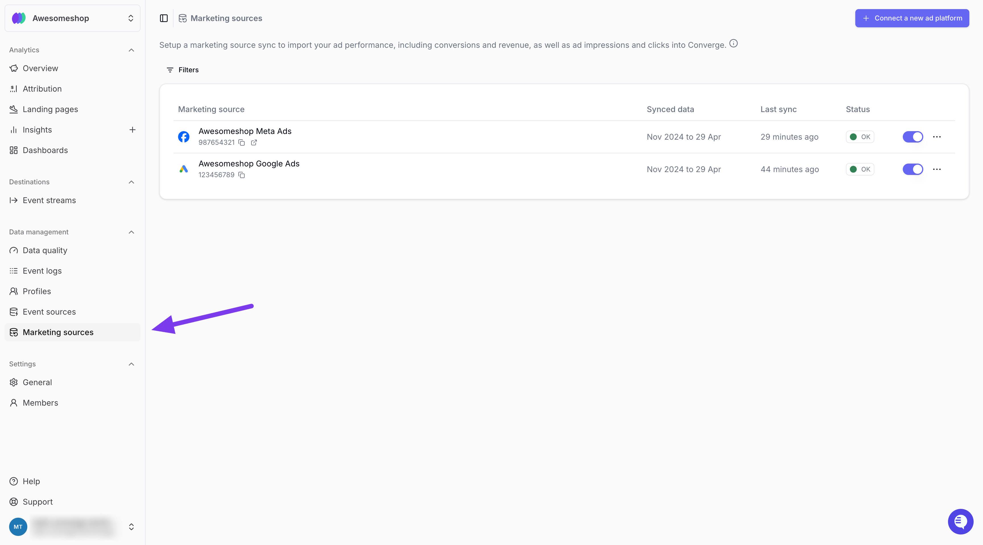The image size is (983, 545).
Task: View Profiles page
Action: tap(73, 291)
